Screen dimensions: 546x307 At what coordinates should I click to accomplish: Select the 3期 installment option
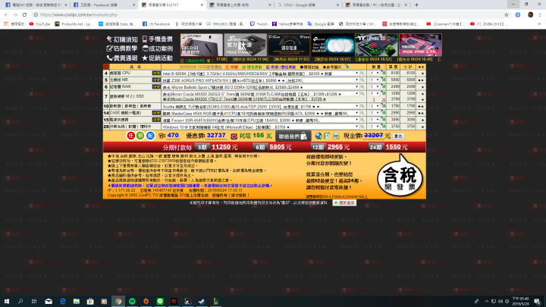point(202,148)
